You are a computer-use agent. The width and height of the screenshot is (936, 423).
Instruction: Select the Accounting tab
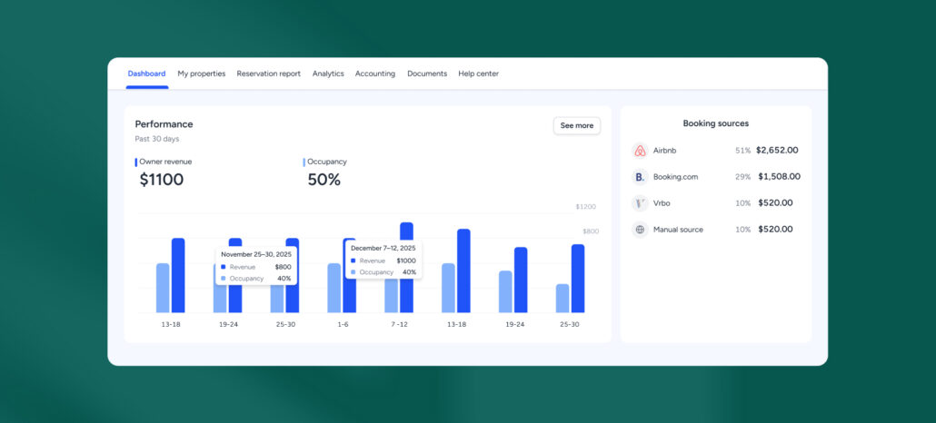point(375,74)
